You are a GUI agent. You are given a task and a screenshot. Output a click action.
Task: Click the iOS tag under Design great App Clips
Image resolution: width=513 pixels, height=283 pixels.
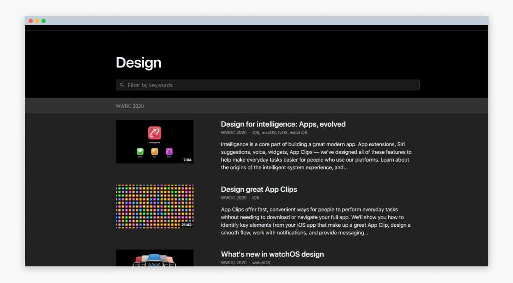[x=255, y=198]
